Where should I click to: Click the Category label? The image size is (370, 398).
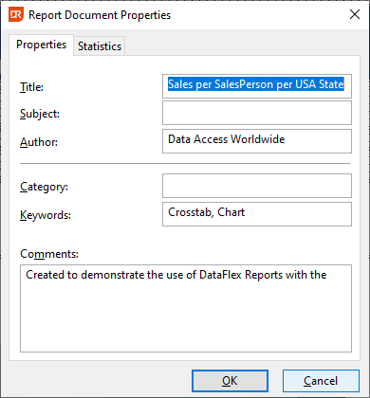point(44,187)
